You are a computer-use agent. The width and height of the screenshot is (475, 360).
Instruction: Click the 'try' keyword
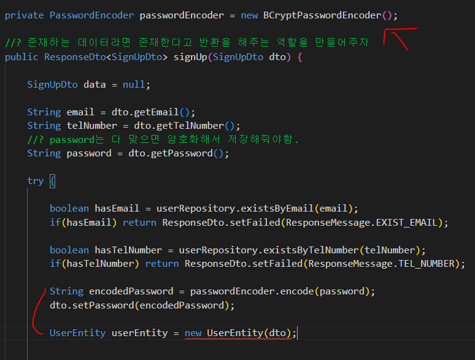coord(36,181)
